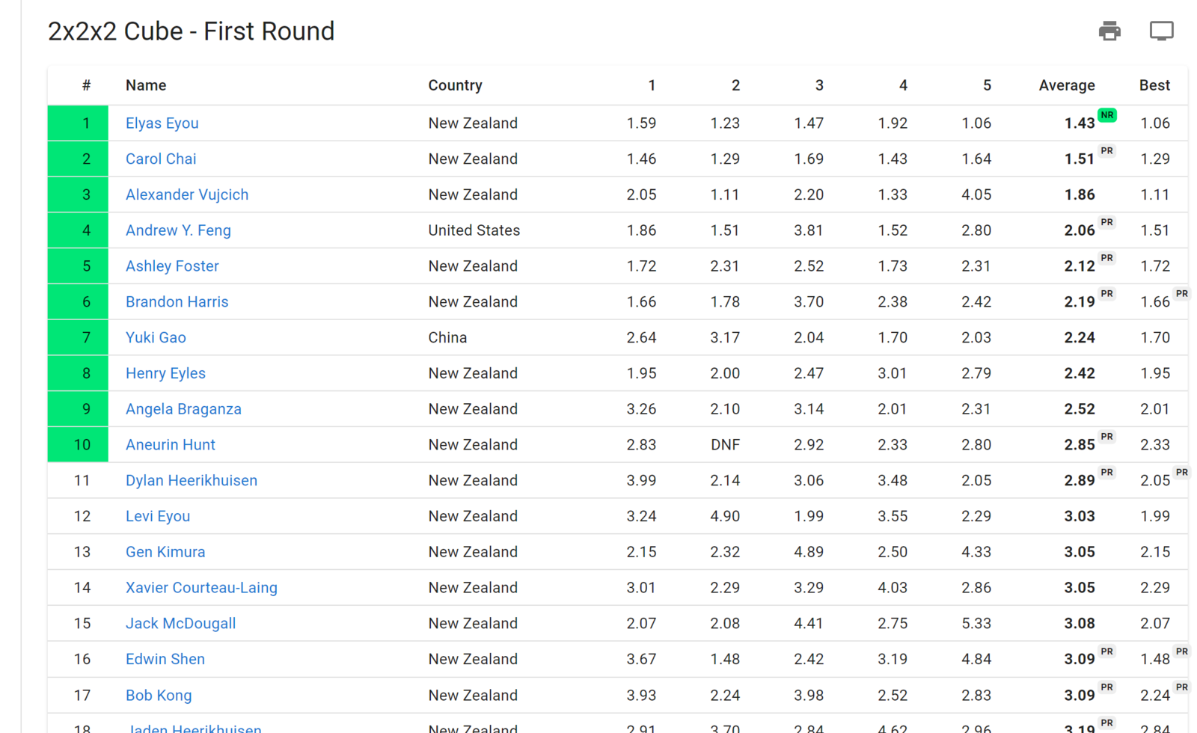This screenshot has width=1197, height=733.
Task: Open Ashley Foster's results link
Action: pyautogui.click(x=172, y=266)
